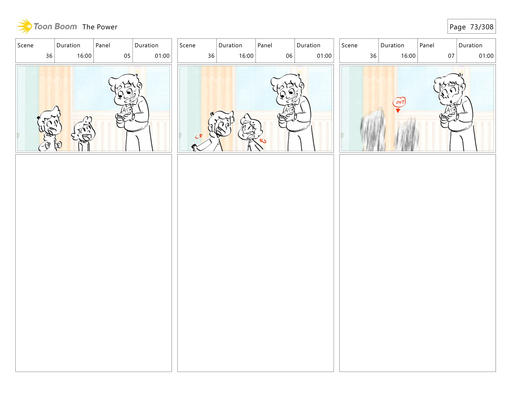Screen dimensions: 512x395
Task: Select the Panel 05 storyboard thumbnail
Action: (94, 109)
